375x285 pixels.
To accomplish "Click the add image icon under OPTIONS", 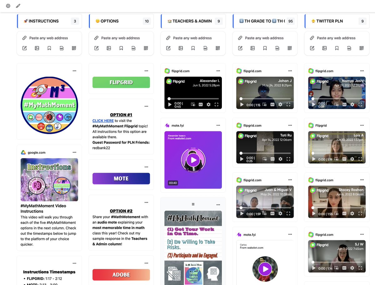I will pyautogui.click(x=109, y=48).
